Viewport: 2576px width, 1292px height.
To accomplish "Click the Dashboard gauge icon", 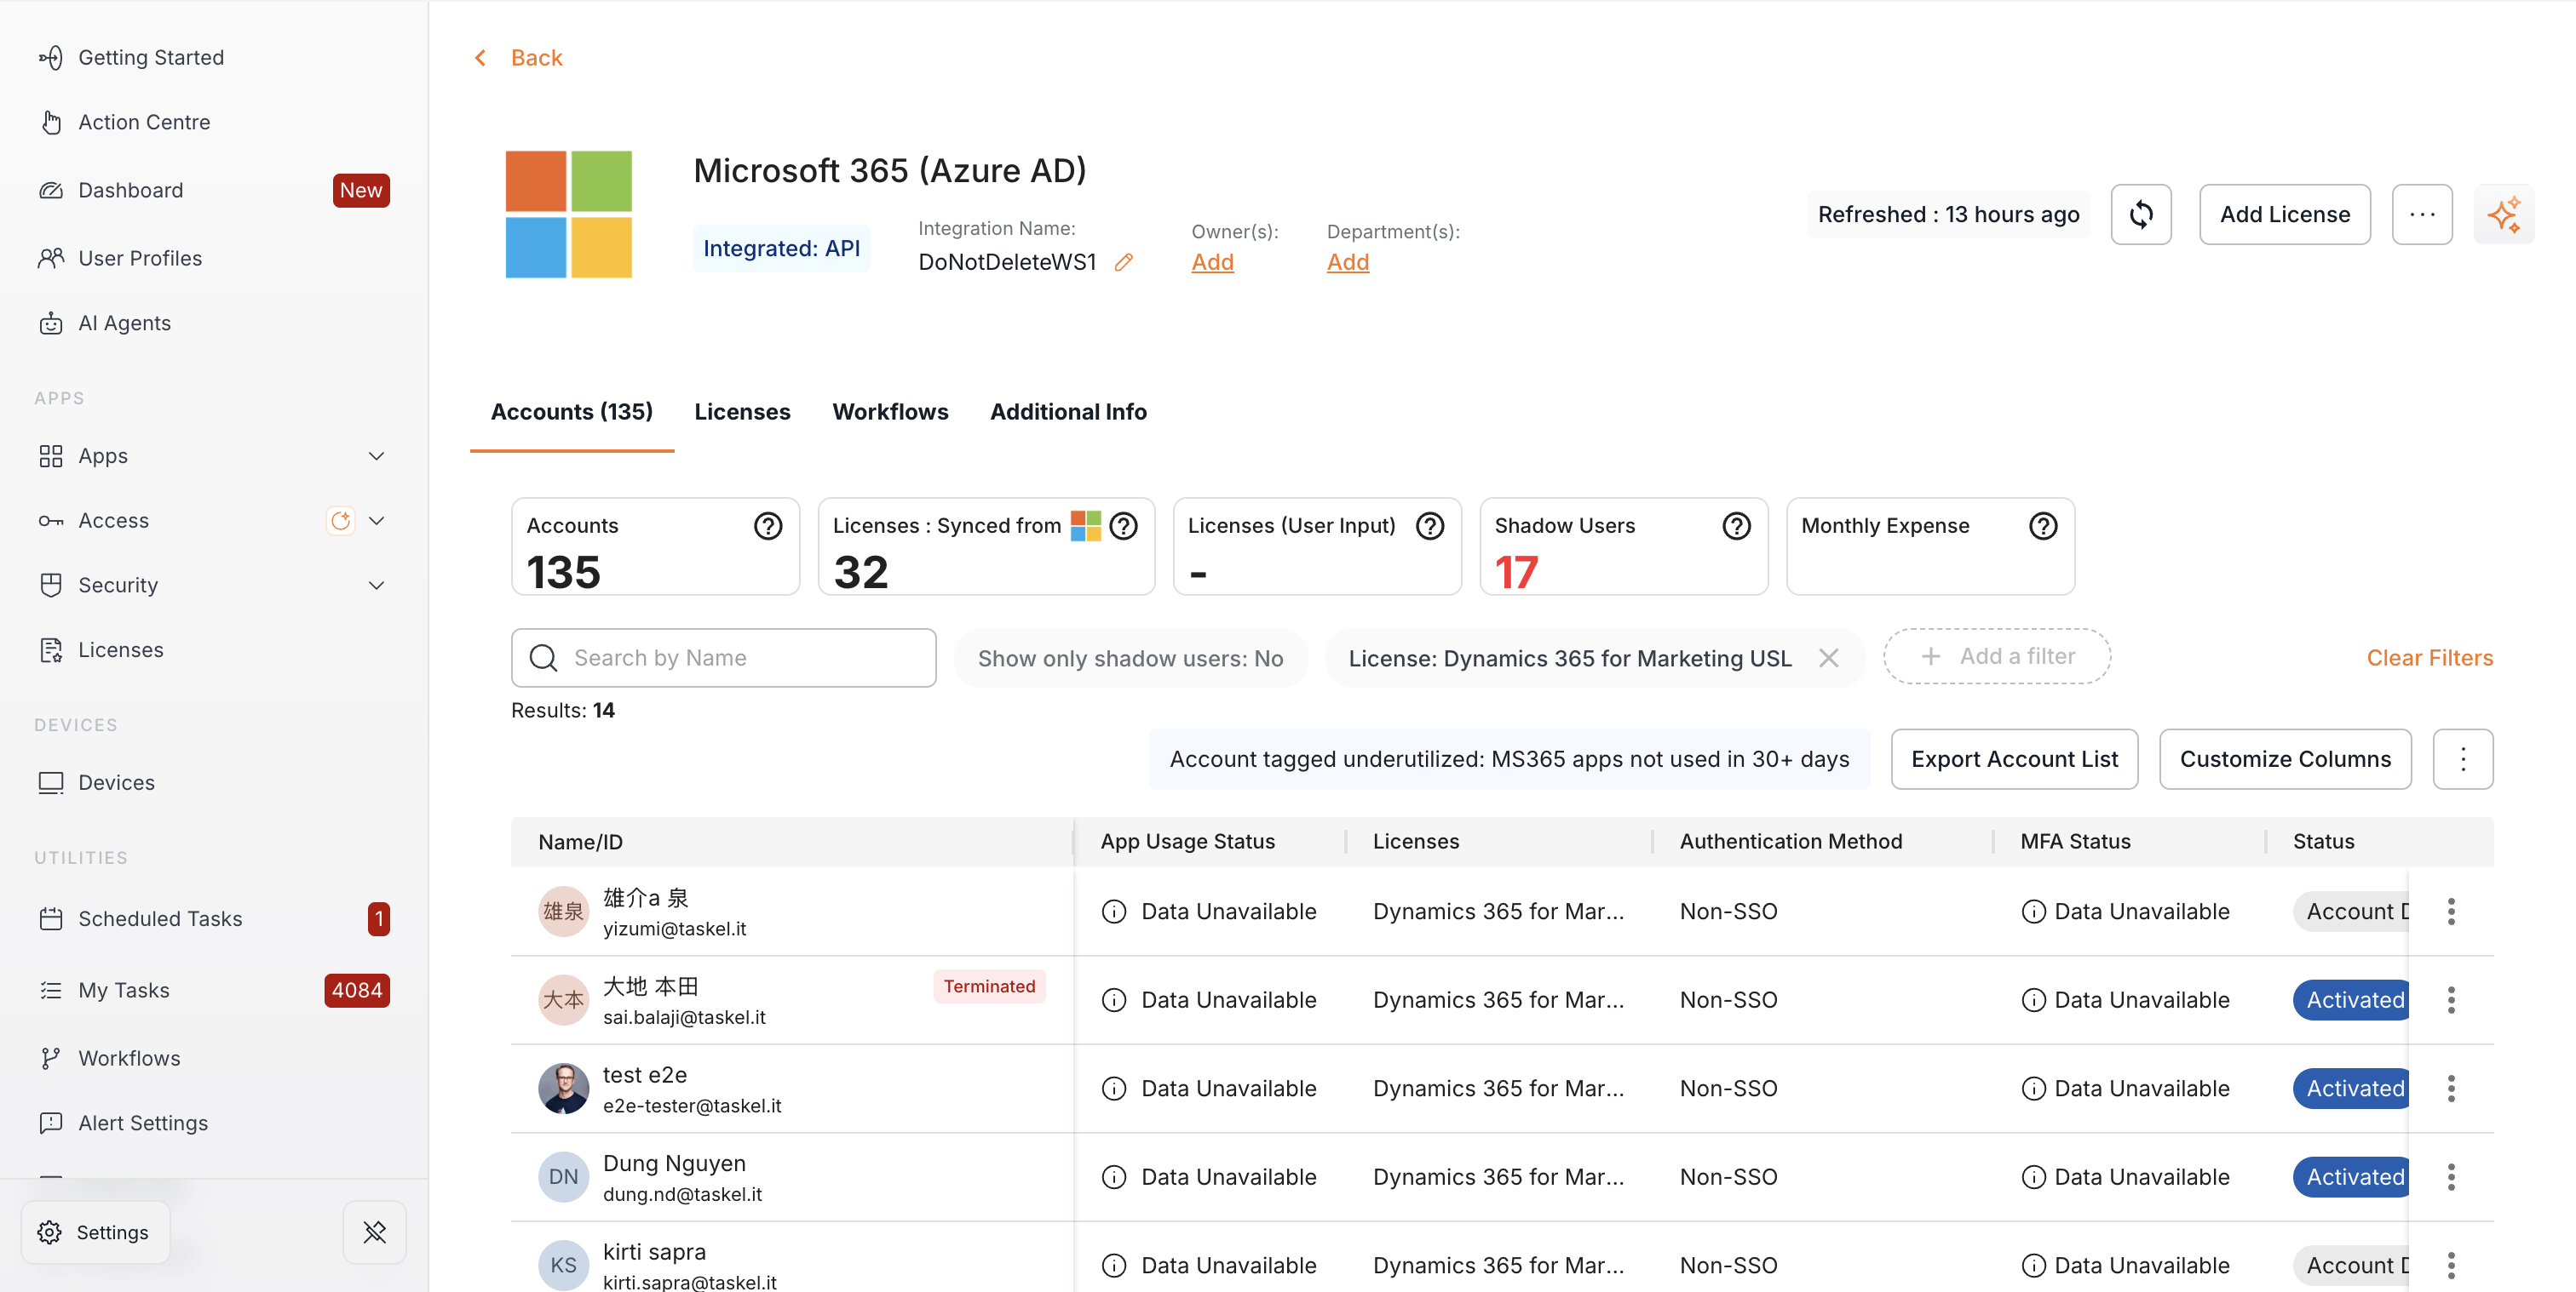I will pyautogui.click(x=51, y=190).
